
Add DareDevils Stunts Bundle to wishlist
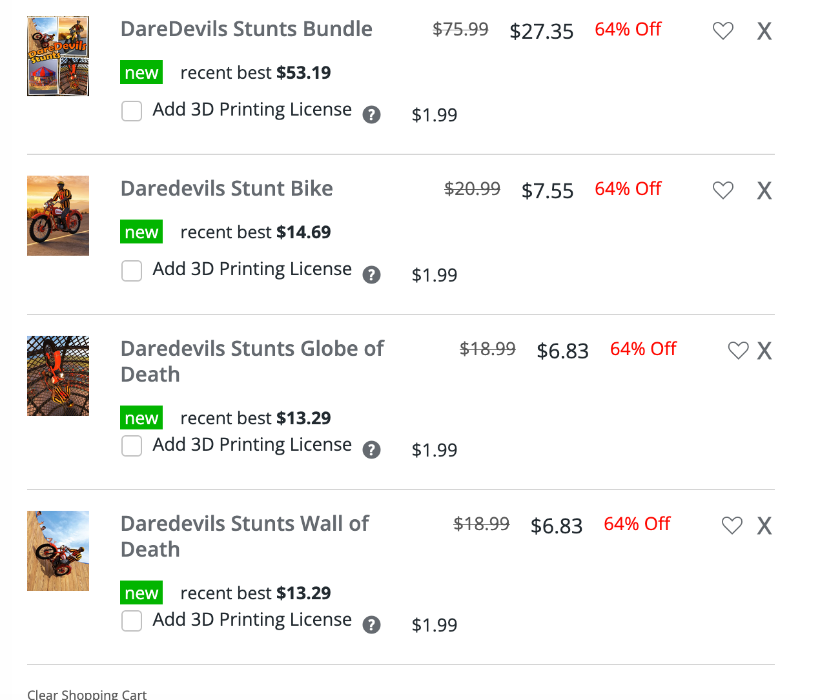point(723,31)
